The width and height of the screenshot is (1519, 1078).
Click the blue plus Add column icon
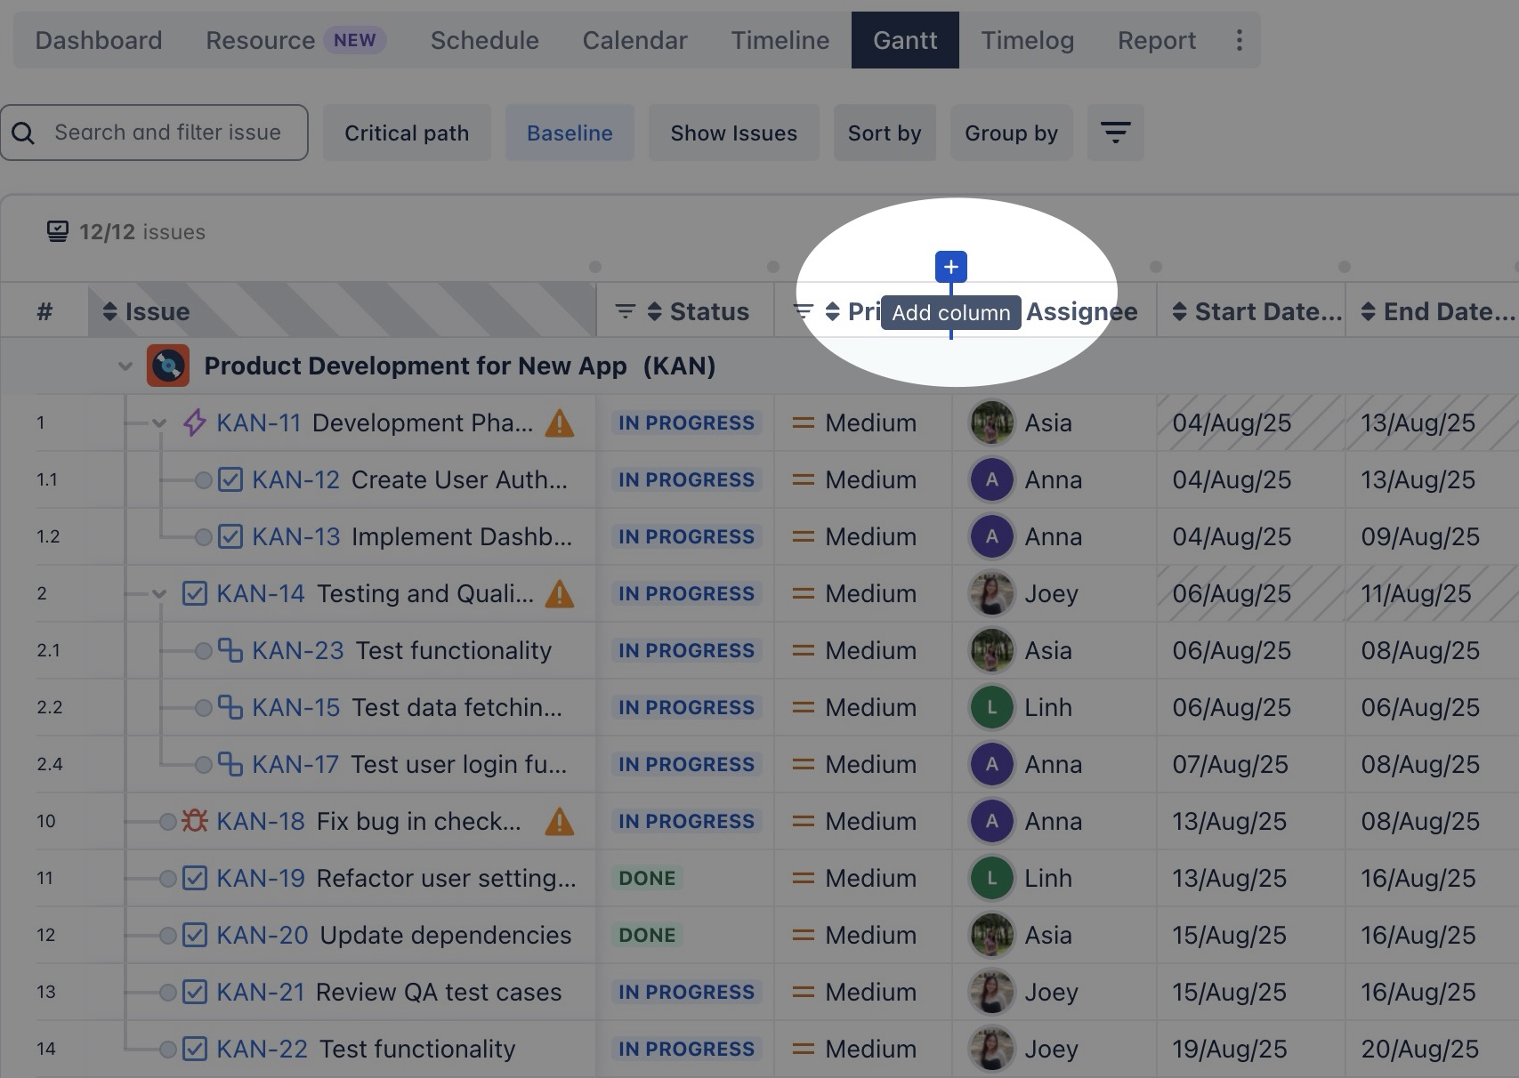click(x=950, y=267)
